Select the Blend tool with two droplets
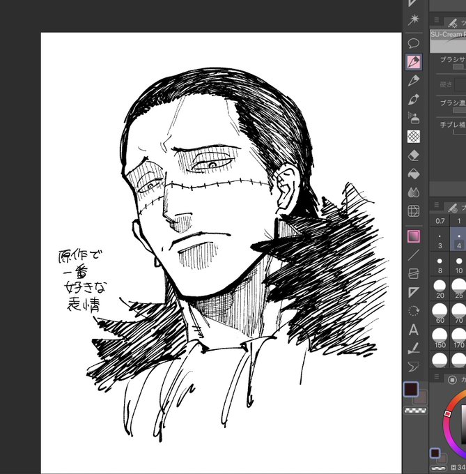 pos(414,192)
